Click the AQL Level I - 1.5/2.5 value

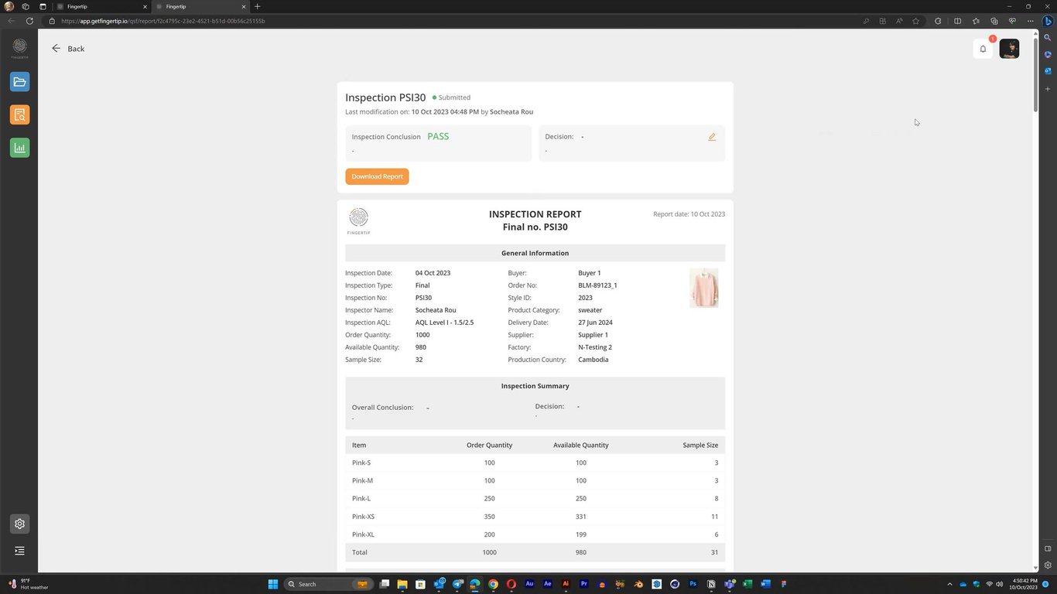click(444, 323)
